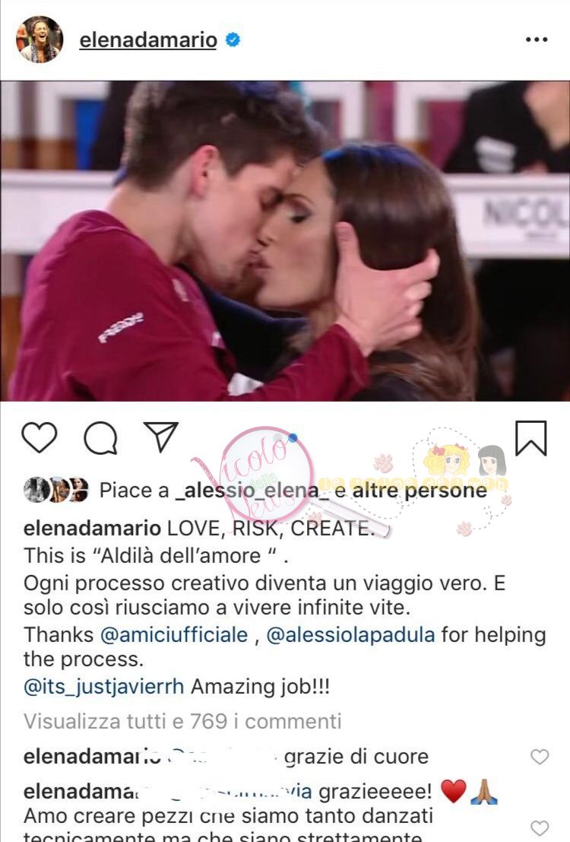Like the 'grazieeeee!' comment heart
The image size is (570, 842).
pyautogui.click(x=540, y=828)
